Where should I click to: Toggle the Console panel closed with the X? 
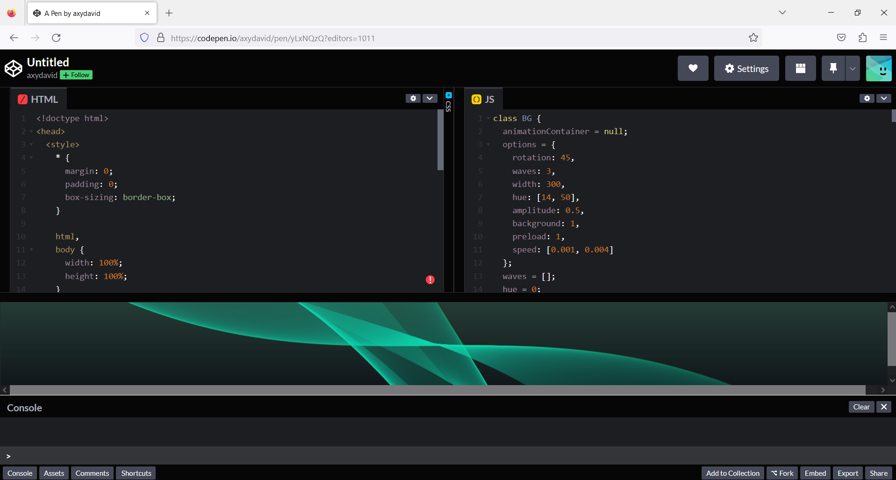(x=883, y=407)
